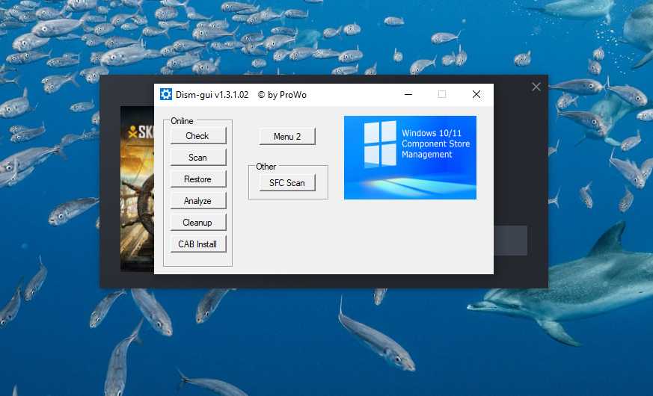
Task: Click the game cover art in dark window
Action: pyautogui.click(x=138, y=189)
